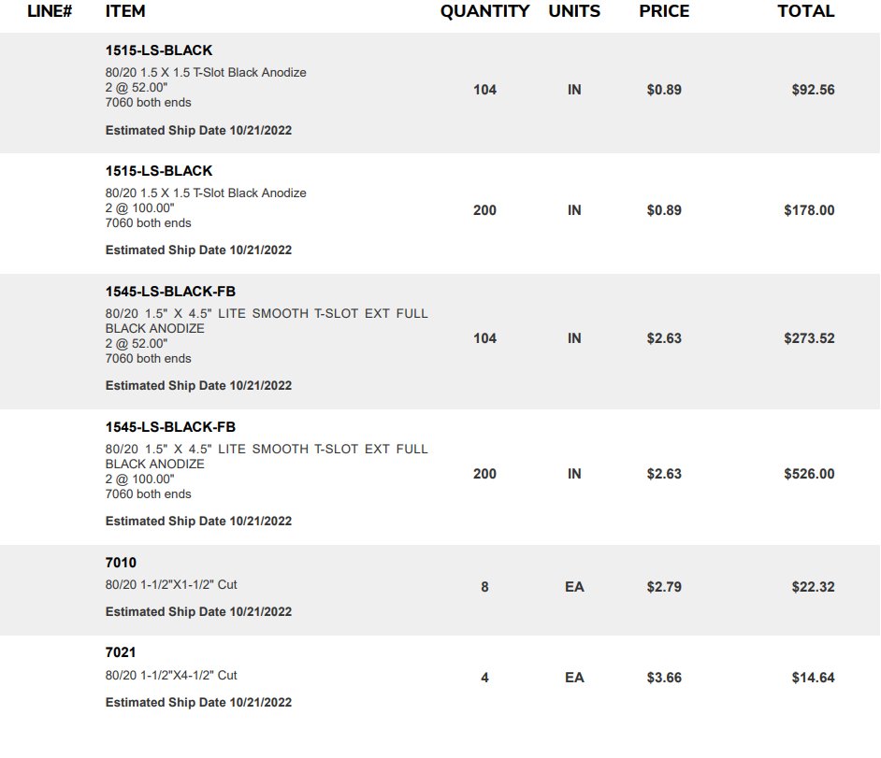Click the QUANTITY column header
The width and height of the screenshot is (881, 758).
click(x=484, y=11)
